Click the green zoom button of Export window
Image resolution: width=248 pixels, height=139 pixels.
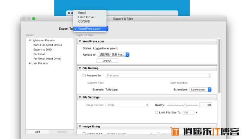pos(34,19)
